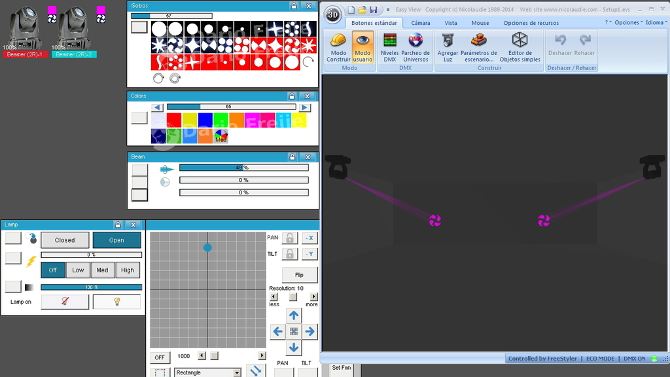The height and width of the screenshot is (377, 670).
Task: Toggle the PAN lock button
Action: tap(290, 238)
